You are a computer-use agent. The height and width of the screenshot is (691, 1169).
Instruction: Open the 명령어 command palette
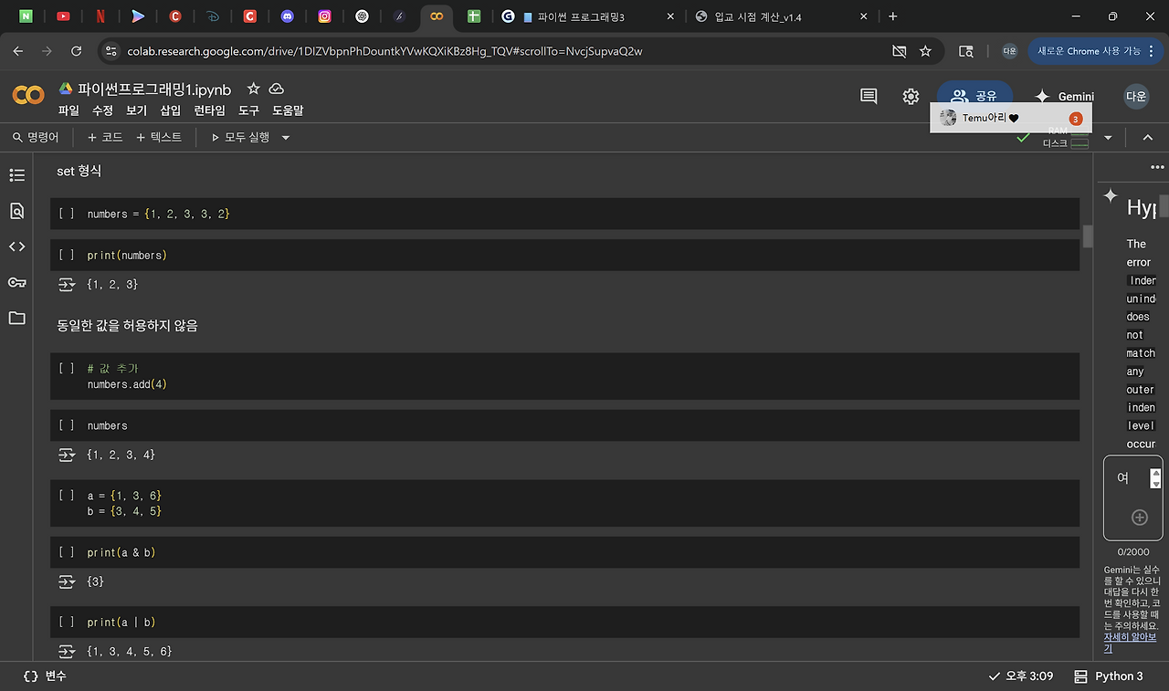[36, 137]
